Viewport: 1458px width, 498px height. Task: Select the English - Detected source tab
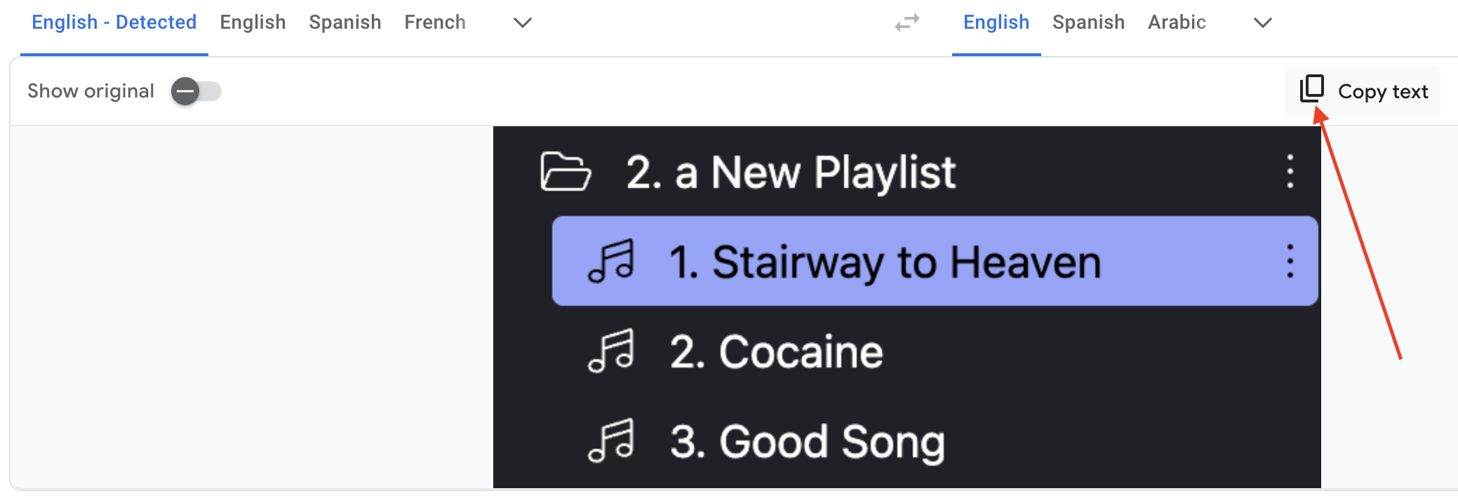[114, 22]
